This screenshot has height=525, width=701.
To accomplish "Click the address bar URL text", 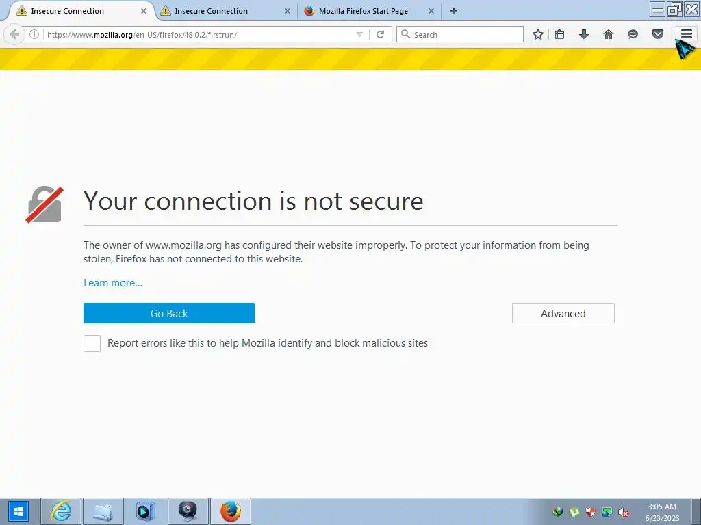I will tap(142, 35).
